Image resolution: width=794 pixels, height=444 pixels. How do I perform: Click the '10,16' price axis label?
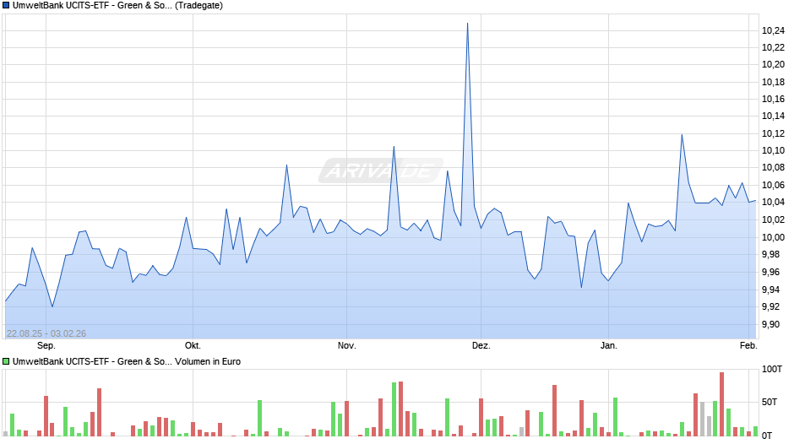773,100
